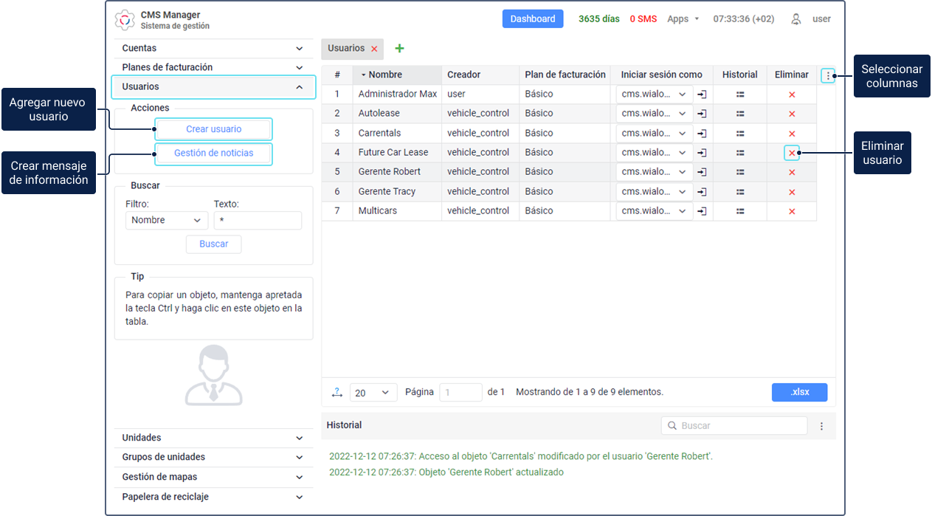Viewport: 932px width, 516px height.
Task: Click the Crear usuario button
Action: coord(213,129)
